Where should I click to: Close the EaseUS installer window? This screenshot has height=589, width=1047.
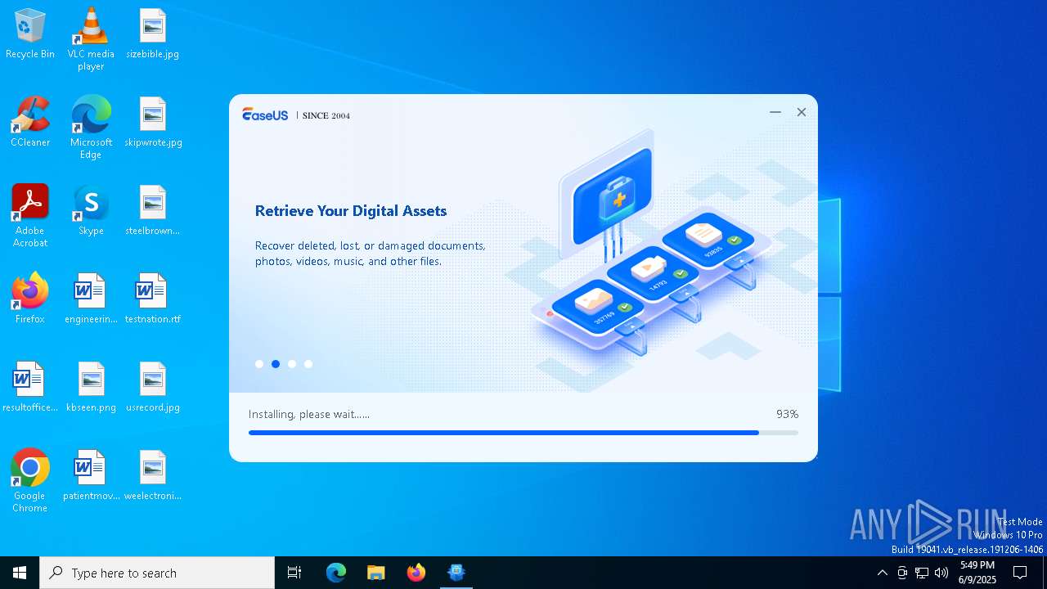click(802, 112)
